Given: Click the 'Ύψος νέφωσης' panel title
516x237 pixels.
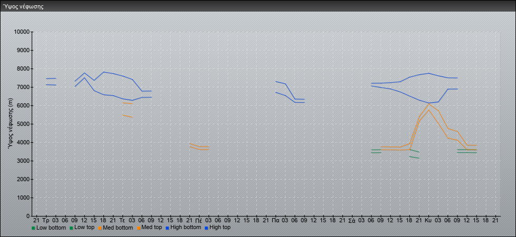Looking at the screenshot, I should [23, 6].
